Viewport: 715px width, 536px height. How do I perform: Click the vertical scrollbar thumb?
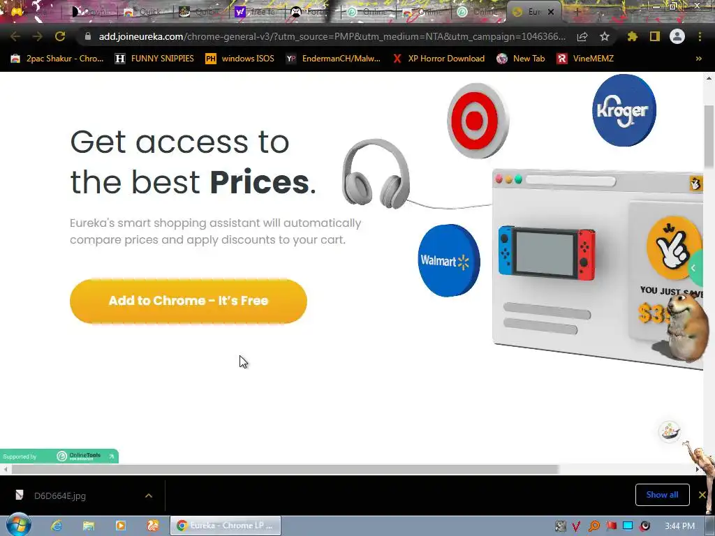[709, 136]
